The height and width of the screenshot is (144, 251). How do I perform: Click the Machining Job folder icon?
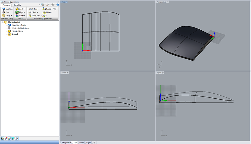click(6, 22)
